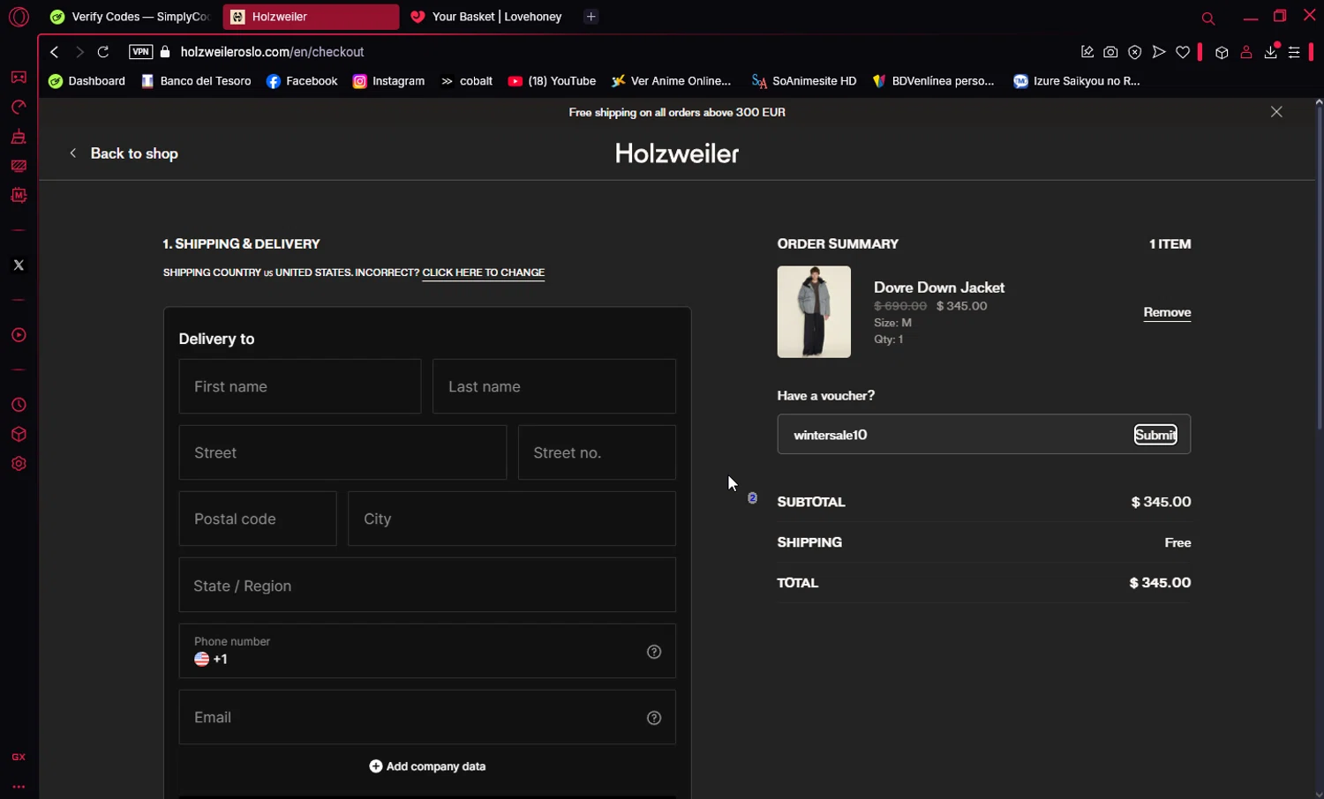This screenshot has height=799, width=1324.
Task: Open a new tab with the plus button
Action: click(591, 17)
